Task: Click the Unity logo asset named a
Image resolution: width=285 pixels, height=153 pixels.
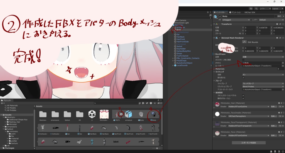Action: tap(92, 114)
